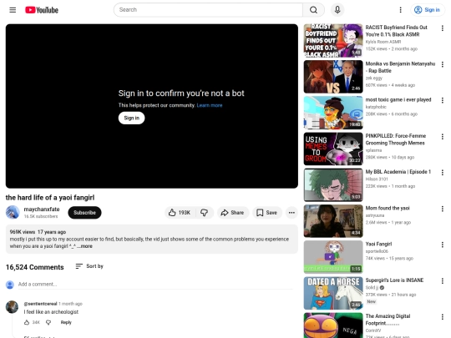Like the video with thumbs-up 193K
Viewport: 451px width, 338px height.
(x=180, y=213)
